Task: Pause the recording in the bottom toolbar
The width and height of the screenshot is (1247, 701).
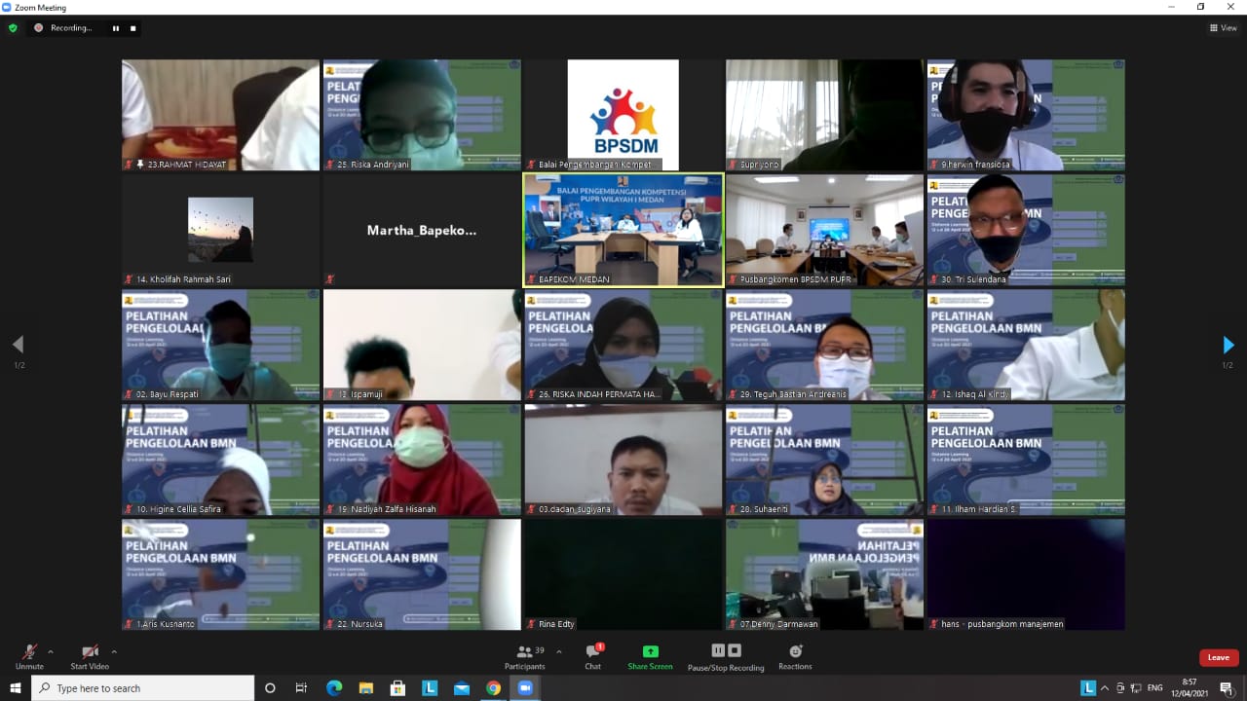Action: 718,650
